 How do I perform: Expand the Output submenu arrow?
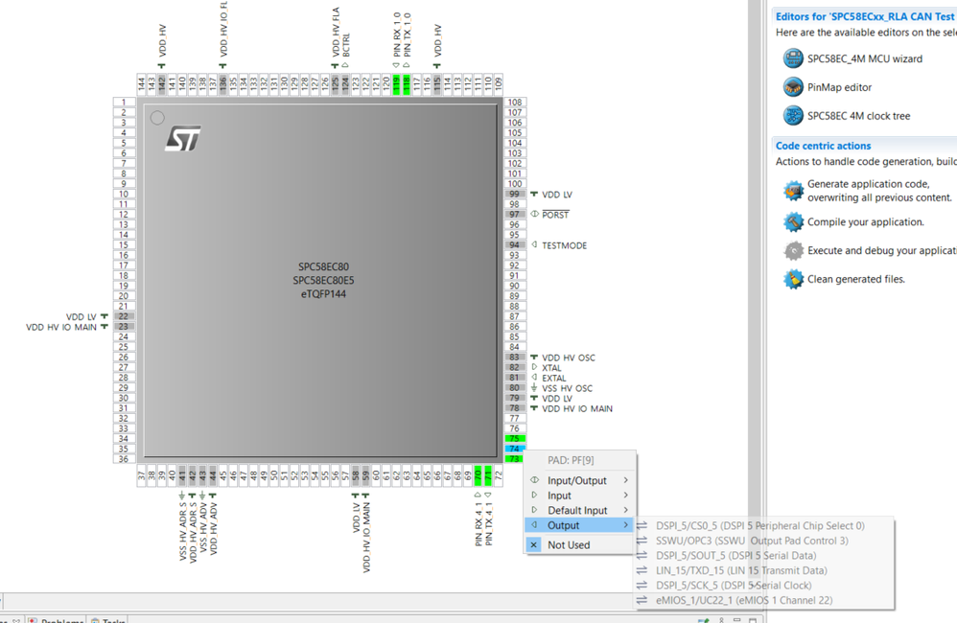coord(625,525)
